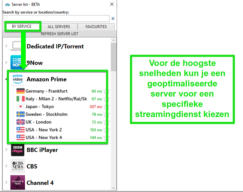Click the Japanese flag icon for Tokyo
This screenshot has width=243, height=192.
coord(21,106)
